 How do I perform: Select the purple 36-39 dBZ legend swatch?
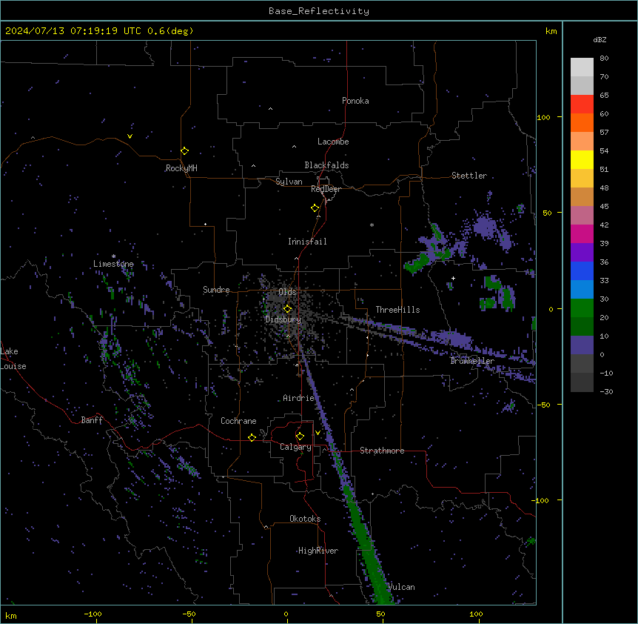coord(582,253)
